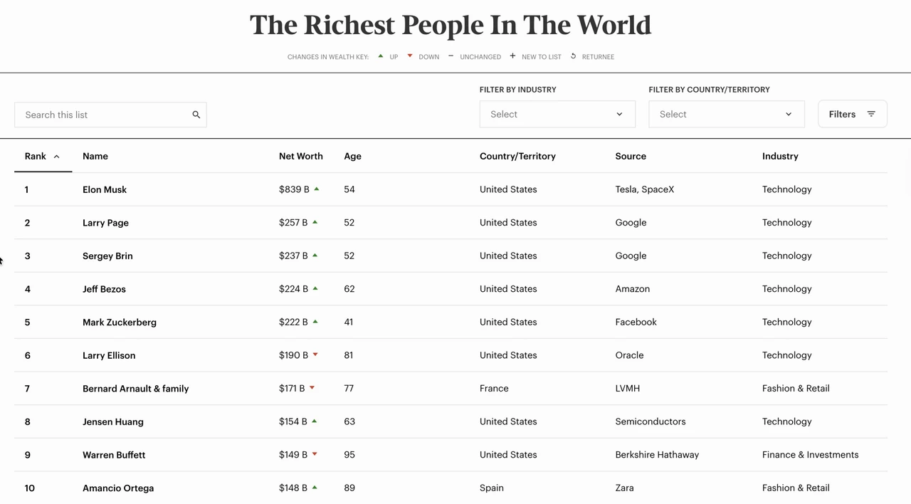Click the green up arrow beside Elon Musk's net worth

[x=317, y=189]
